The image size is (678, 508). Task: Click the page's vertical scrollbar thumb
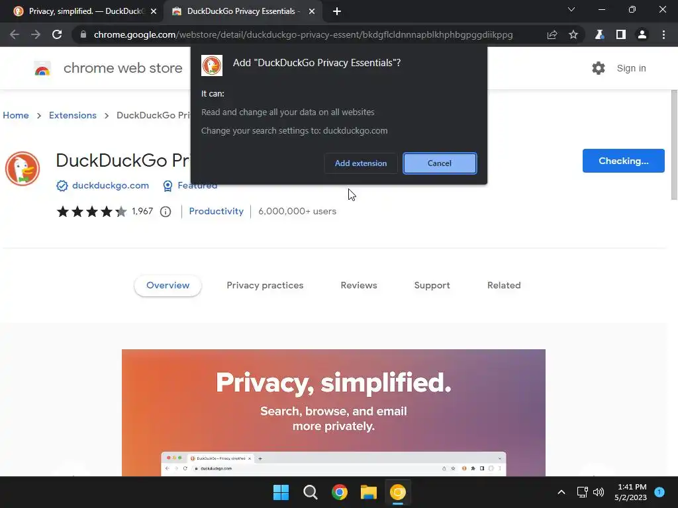673,145
